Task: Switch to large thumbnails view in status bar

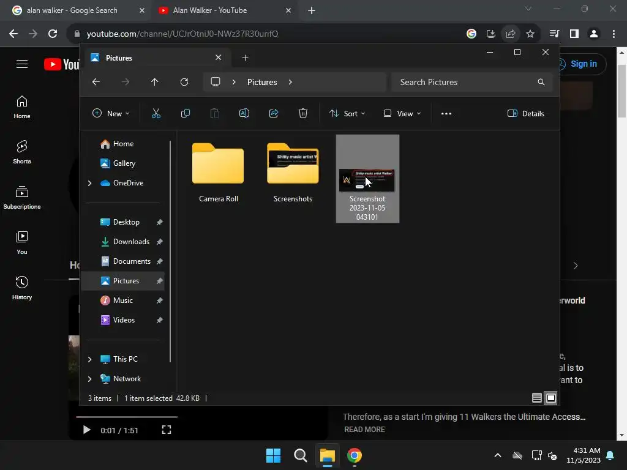Action: pos(551,398)
